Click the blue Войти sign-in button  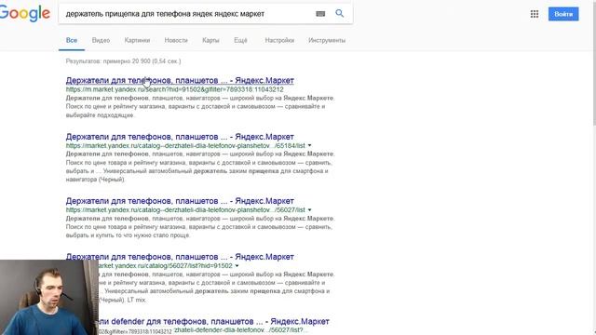(563, 14)
